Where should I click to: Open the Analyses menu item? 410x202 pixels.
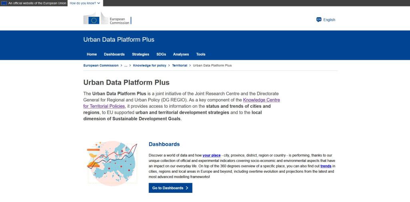point(181,55)
